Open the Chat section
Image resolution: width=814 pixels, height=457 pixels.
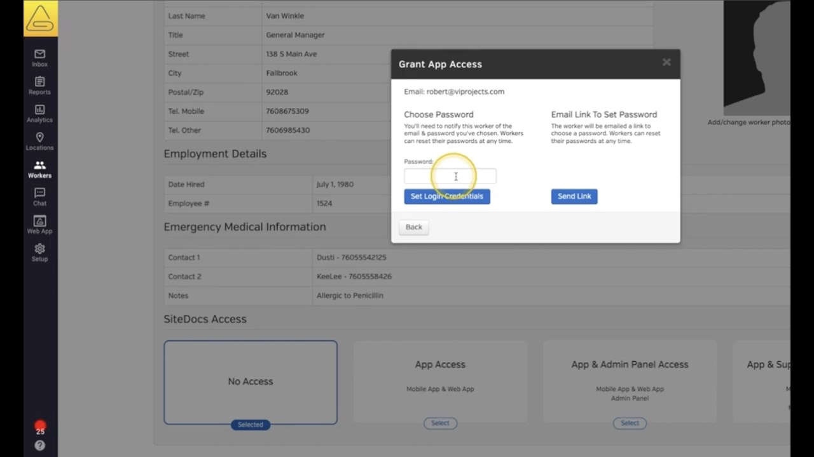click(x=39, y=197)
